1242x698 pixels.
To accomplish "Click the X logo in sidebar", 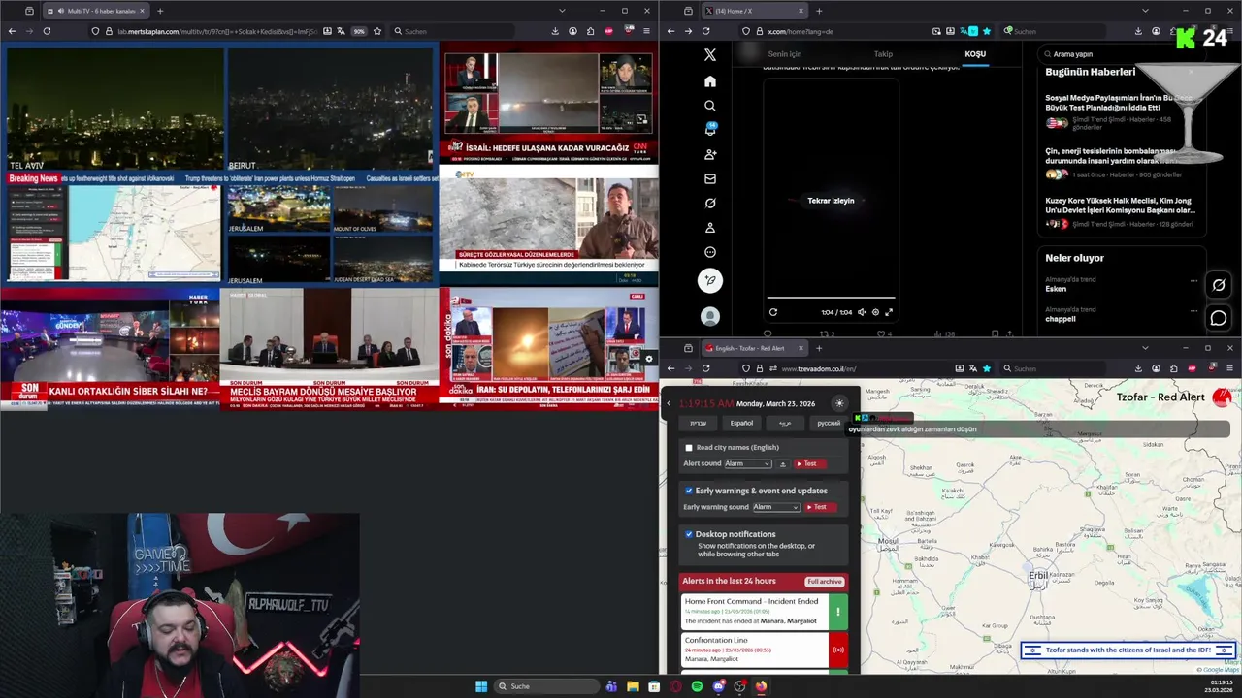I will point(710,55).
